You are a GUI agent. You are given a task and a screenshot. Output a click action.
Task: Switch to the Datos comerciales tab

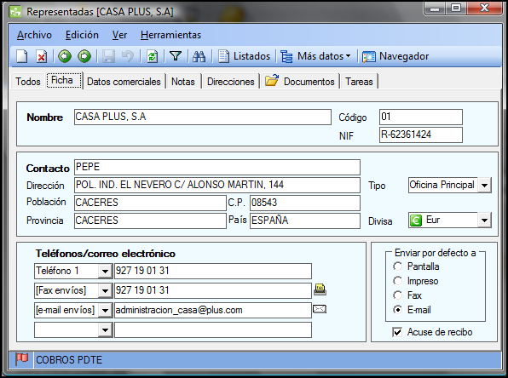coord(124,82)
